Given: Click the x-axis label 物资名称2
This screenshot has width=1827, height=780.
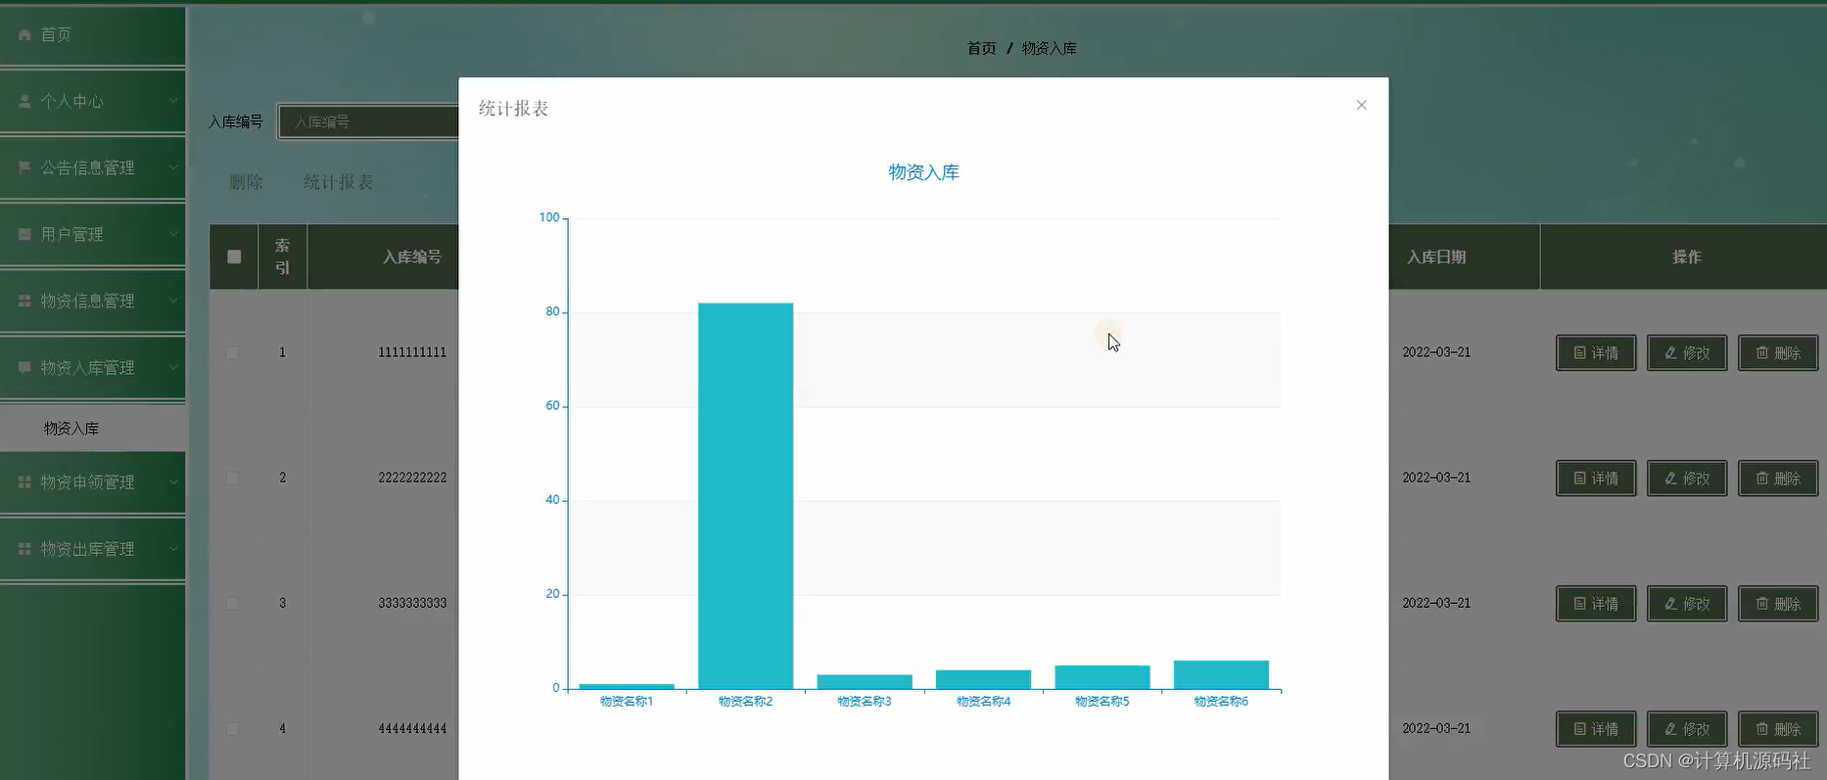Looking at the screenshot, I should (745, 702).
